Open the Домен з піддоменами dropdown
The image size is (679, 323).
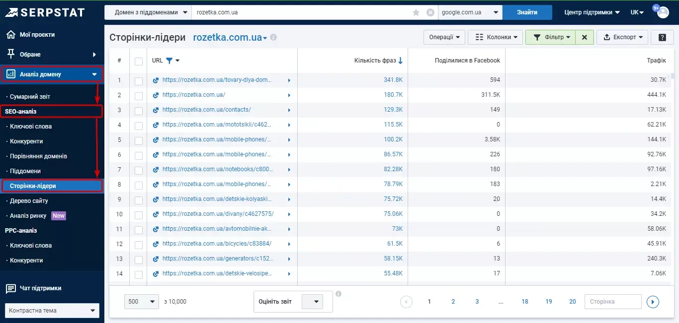[148, 12]
